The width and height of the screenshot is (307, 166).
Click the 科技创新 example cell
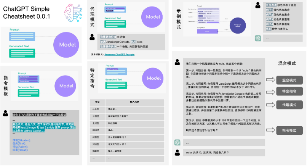click(x=135, y=124)
